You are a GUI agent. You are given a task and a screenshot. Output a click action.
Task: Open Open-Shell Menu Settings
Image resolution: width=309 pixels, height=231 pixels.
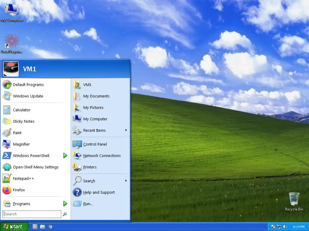[x=36, y=167]
